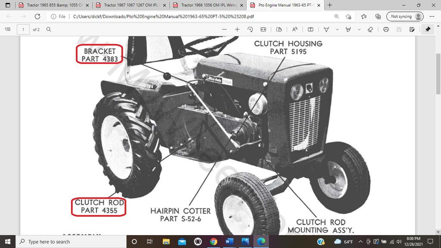Open Google Chrome from the taskbar

pyautogui.click(x=214, y=242)
